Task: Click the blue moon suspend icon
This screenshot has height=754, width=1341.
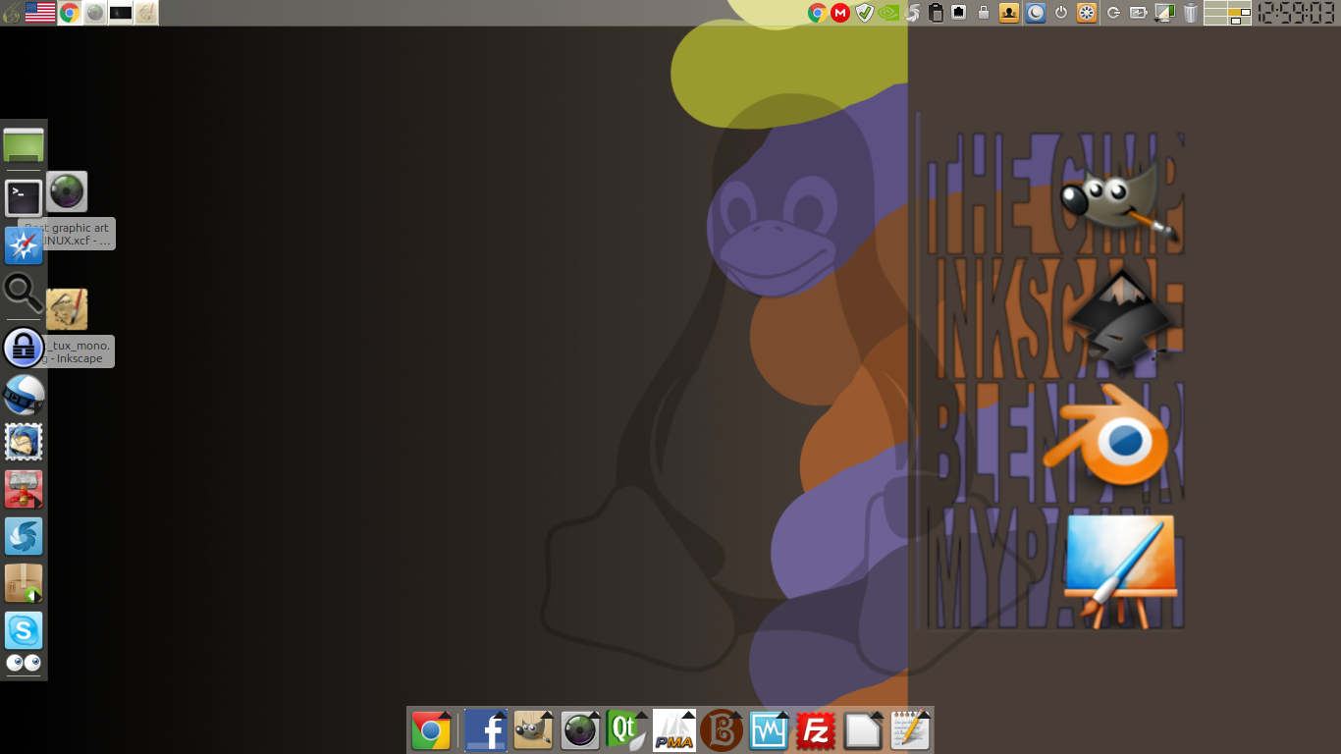Action: (1036, 13)
